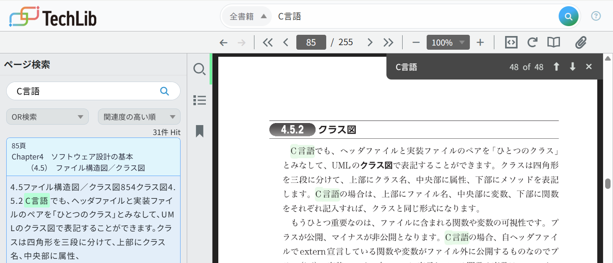Click the rotate page icon

pos(532,42)
